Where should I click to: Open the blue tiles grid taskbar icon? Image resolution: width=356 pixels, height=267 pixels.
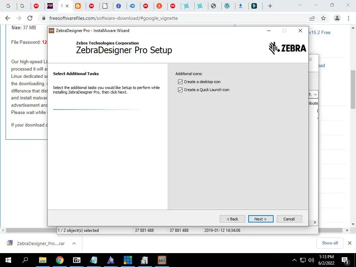(x=128, y=260)
